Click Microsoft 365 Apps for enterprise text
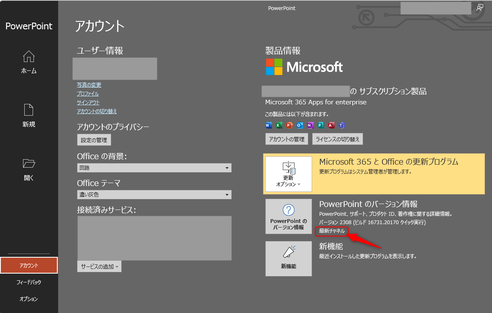Image resolution: width=492 pixels, height=313 pixels. pyautogui.click(x=315, y=102)
